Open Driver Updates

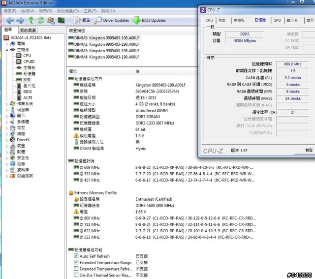point(112,20)
